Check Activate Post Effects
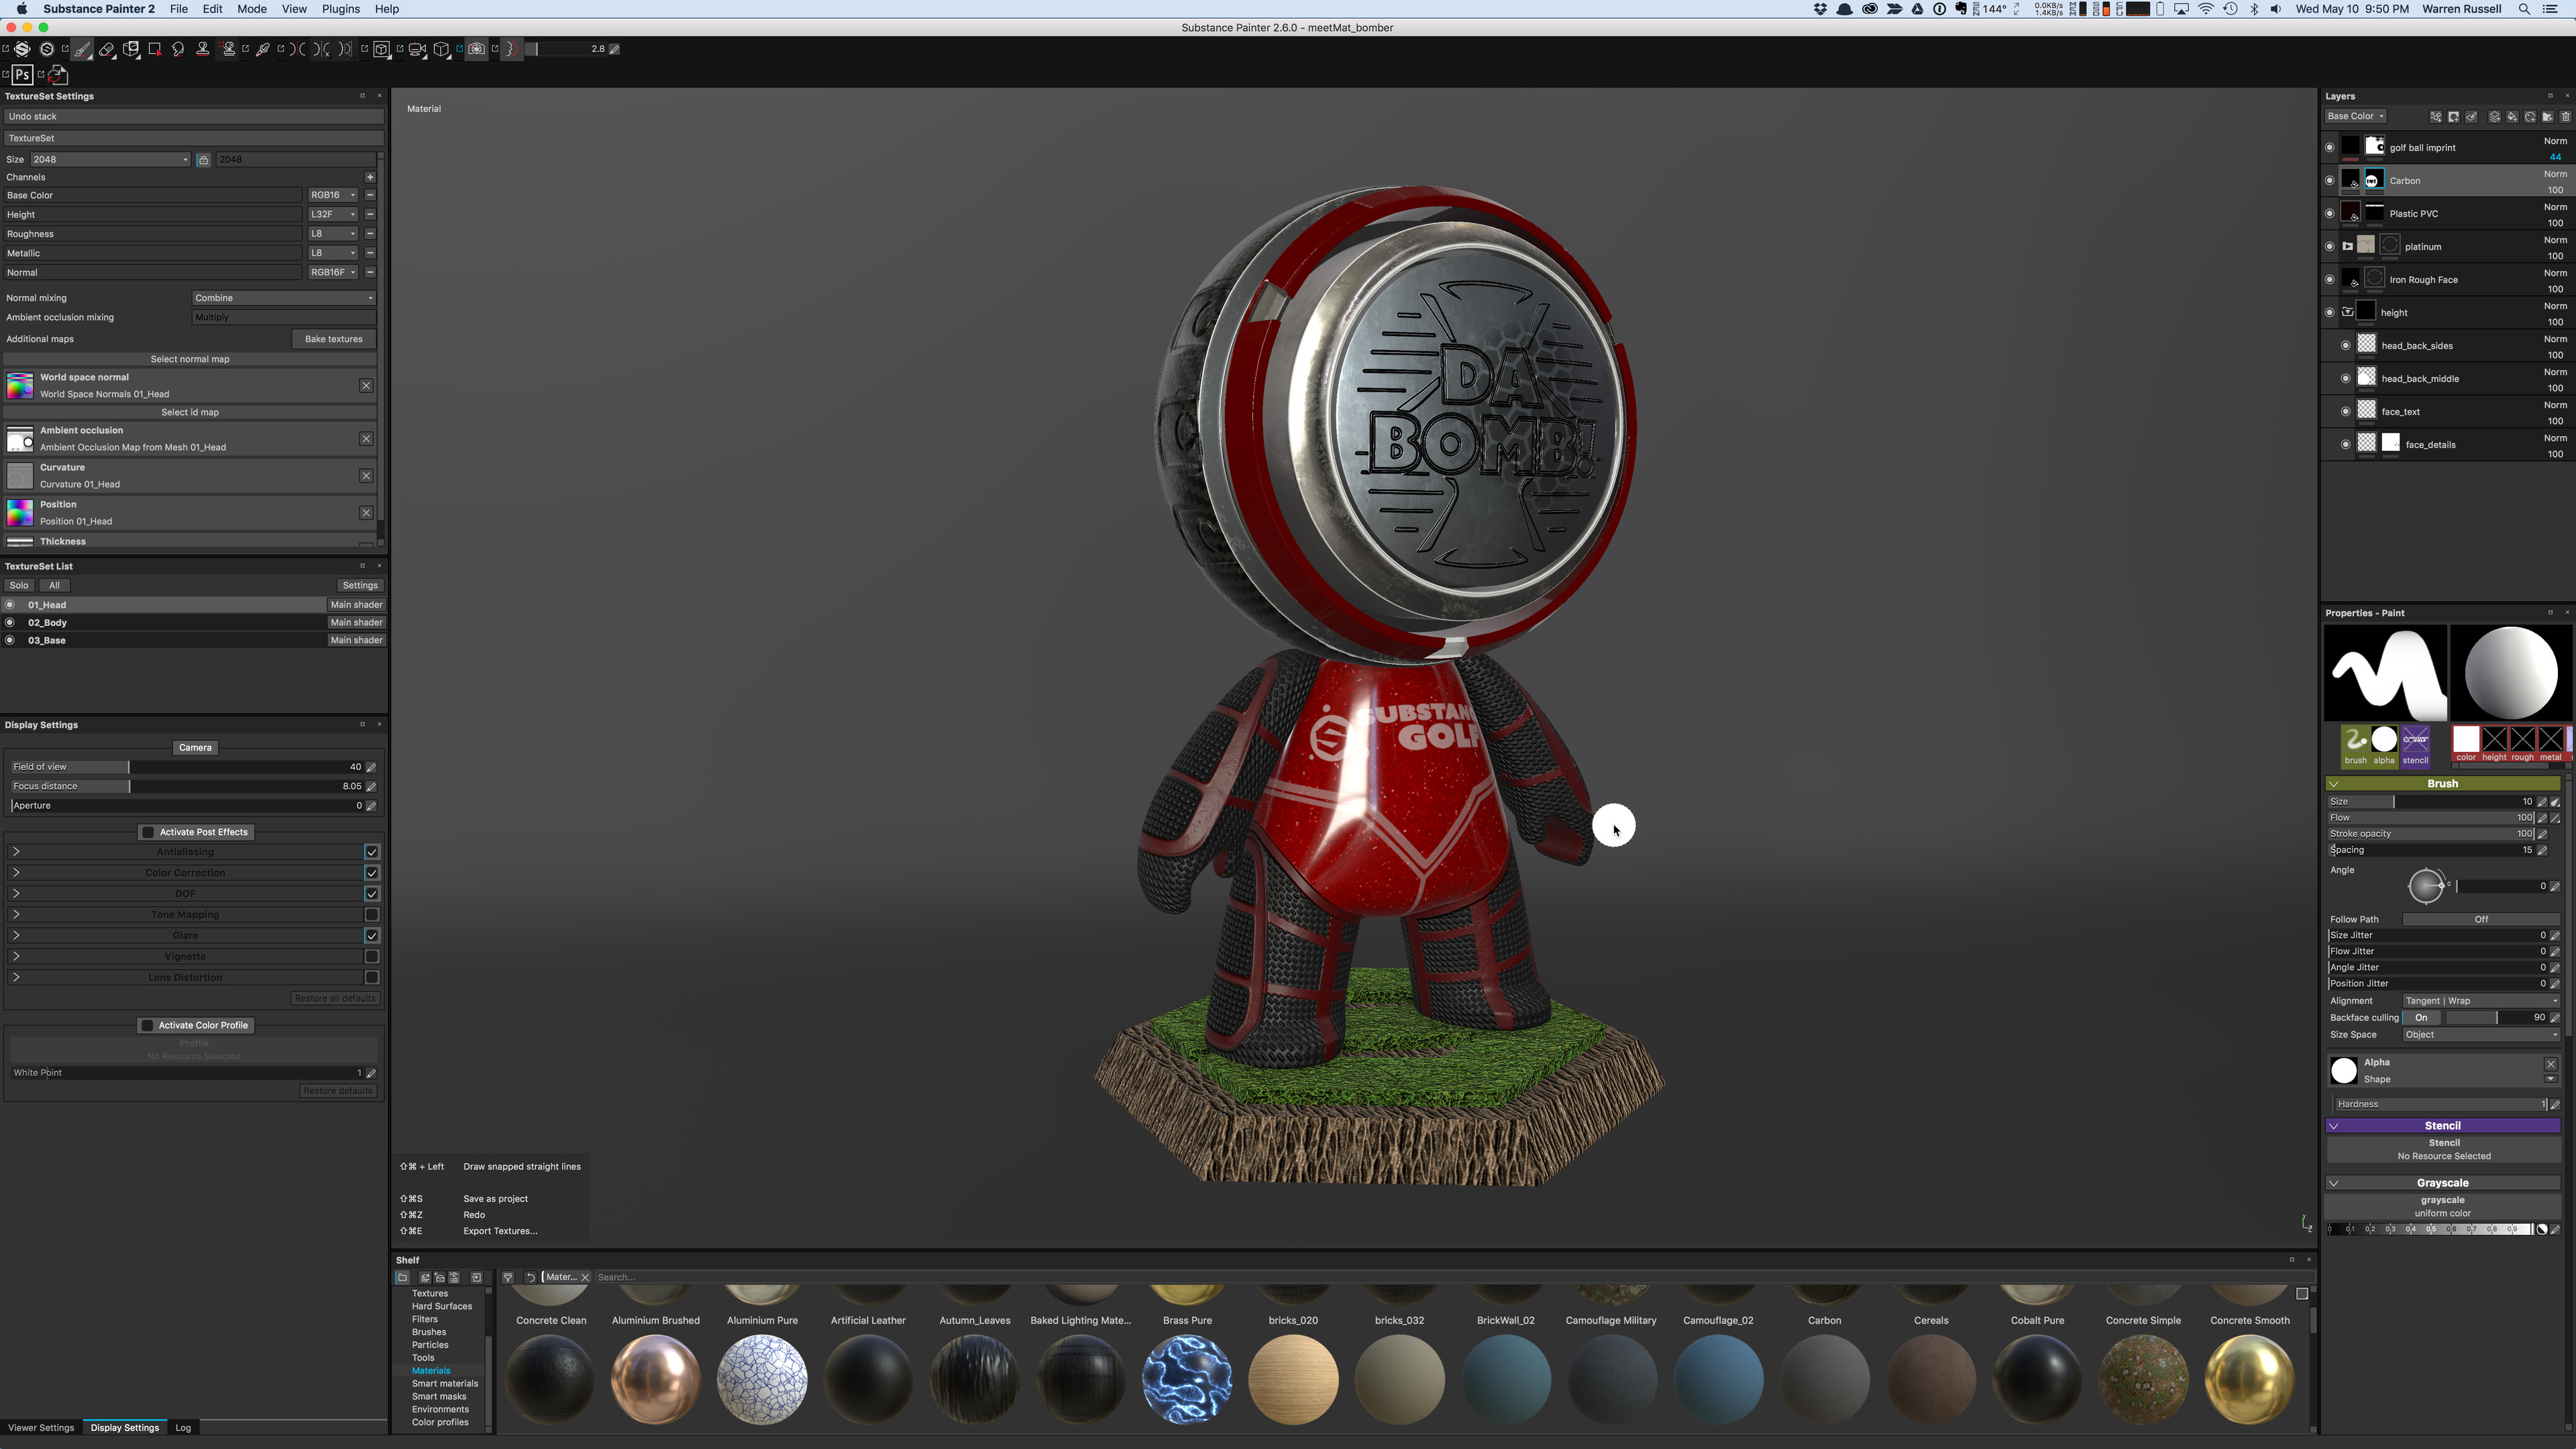The image size is (2576, 1449). pos(148,832)
